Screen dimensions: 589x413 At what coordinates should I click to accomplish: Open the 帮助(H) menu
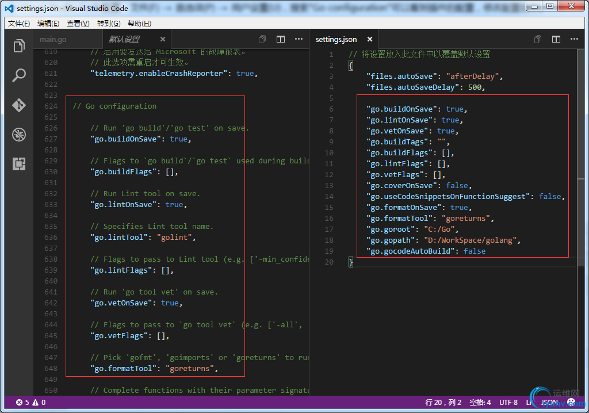[x=139, y=24]
